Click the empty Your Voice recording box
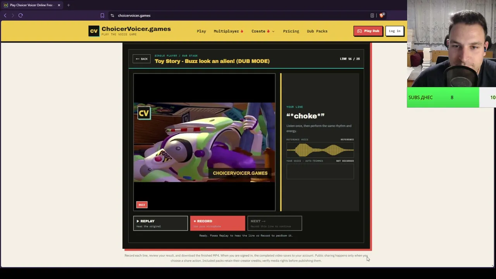Image resolution: width=496 pixels, height=279 pixels. (x=320, y=171)
